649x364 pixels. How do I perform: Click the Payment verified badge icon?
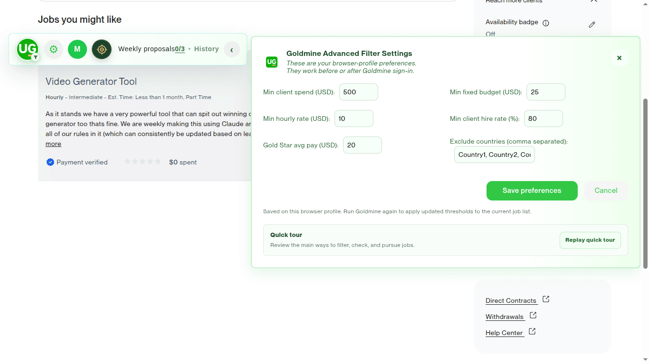[50, 162]
